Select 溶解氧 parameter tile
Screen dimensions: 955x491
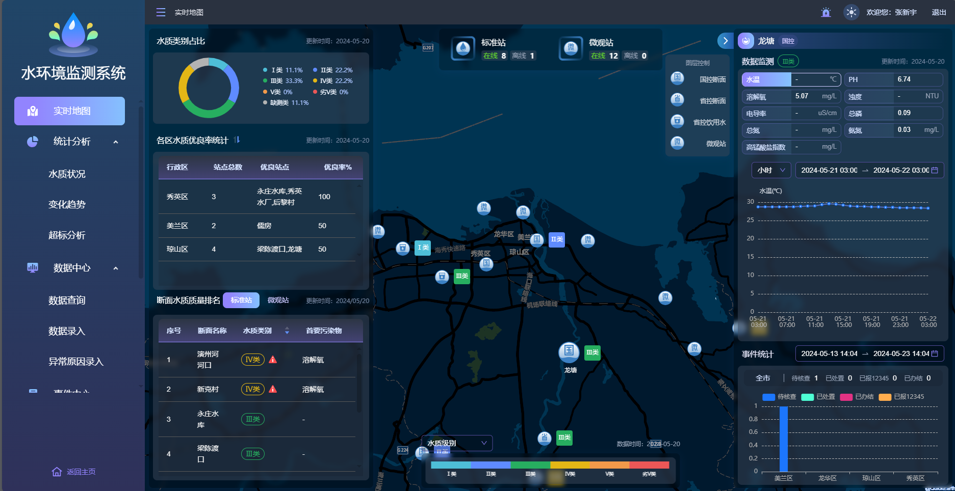(791, 96)
